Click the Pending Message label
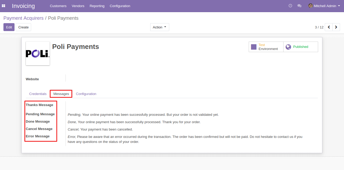344x170 pixels. point(40,114)
